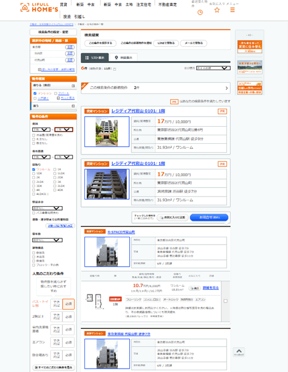Screen dimensions: 288x372
Task: Open recently viewed properties clock icon
Action: click(200, 12)
